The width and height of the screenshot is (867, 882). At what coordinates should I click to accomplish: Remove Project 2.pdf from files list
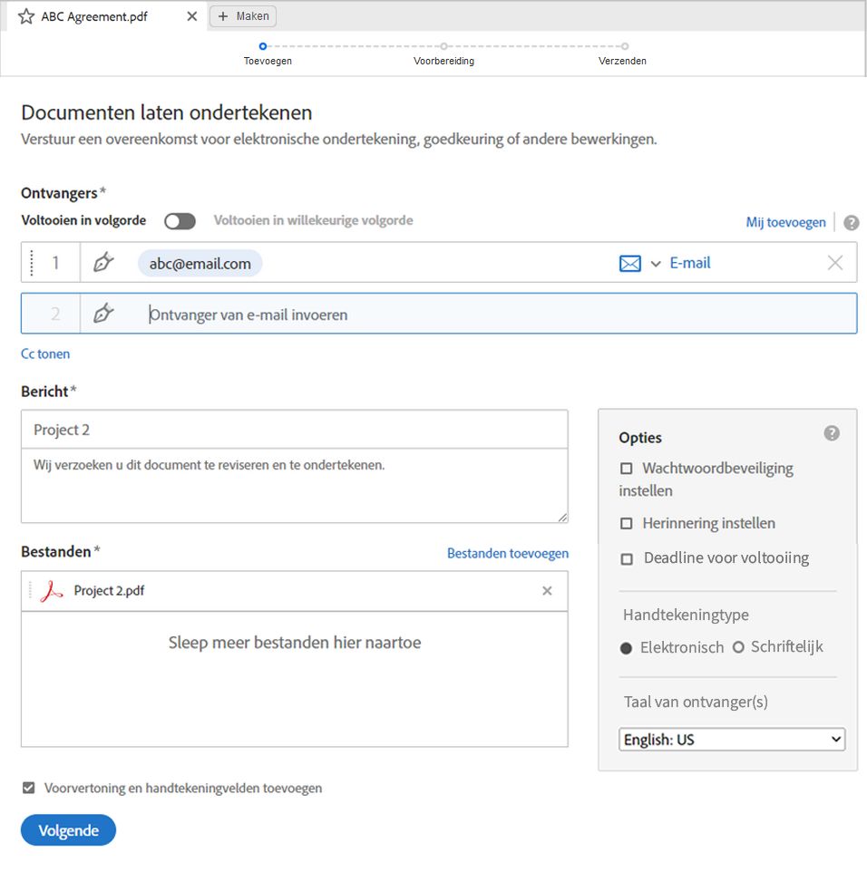tap(547, 591)
